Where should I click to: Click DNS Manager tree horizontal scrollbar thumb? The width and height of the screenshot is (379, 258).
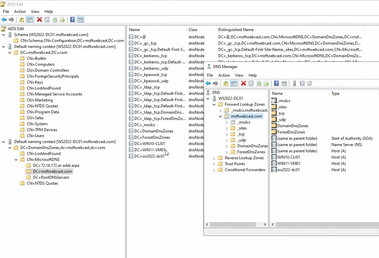pyautogui.click(x=233, y=225)
